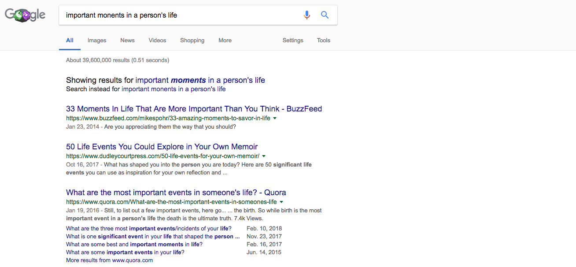Open the Quora 'most important events' result
The width and height of the screenshot is (576, 267).
[176, 193]
